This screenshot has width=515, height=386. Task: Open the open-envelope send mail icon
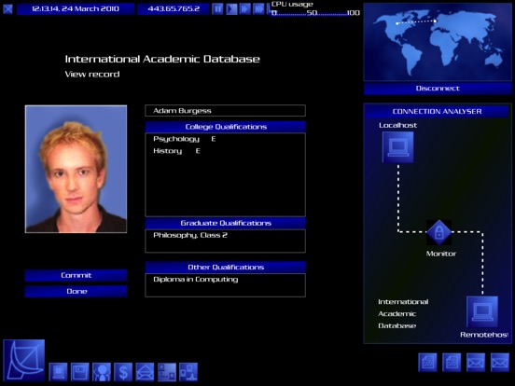pos(145,372)
